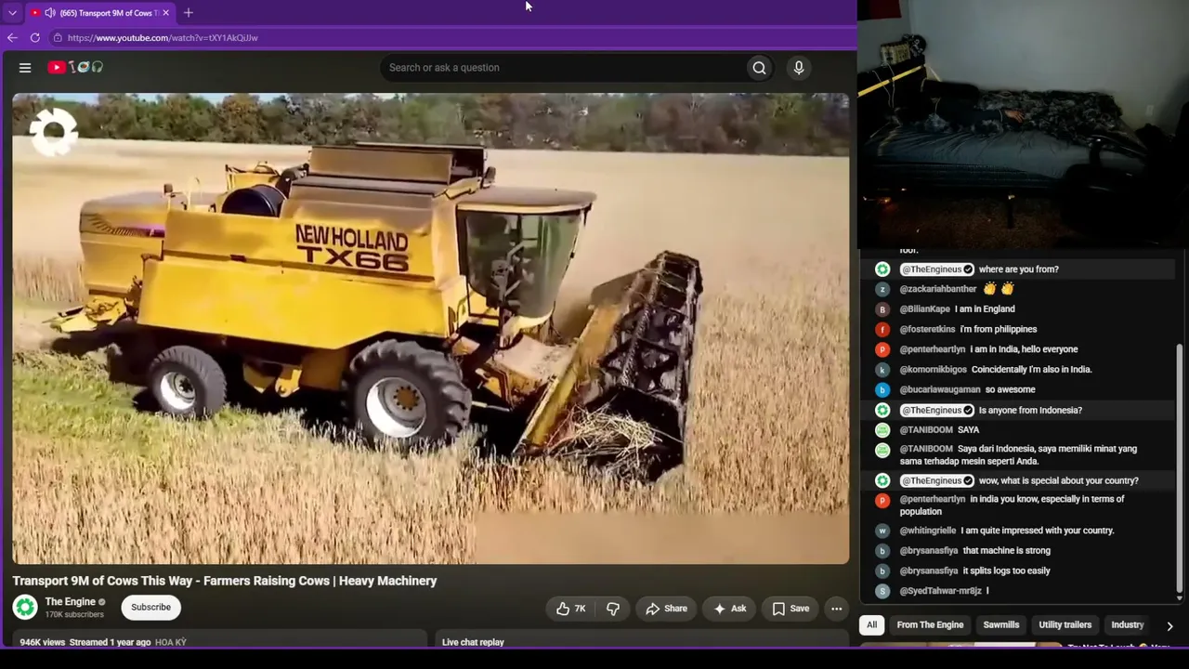Click the Ask button
The height and width of the screenshot is (669, 1189).
[x=729, y=609]
